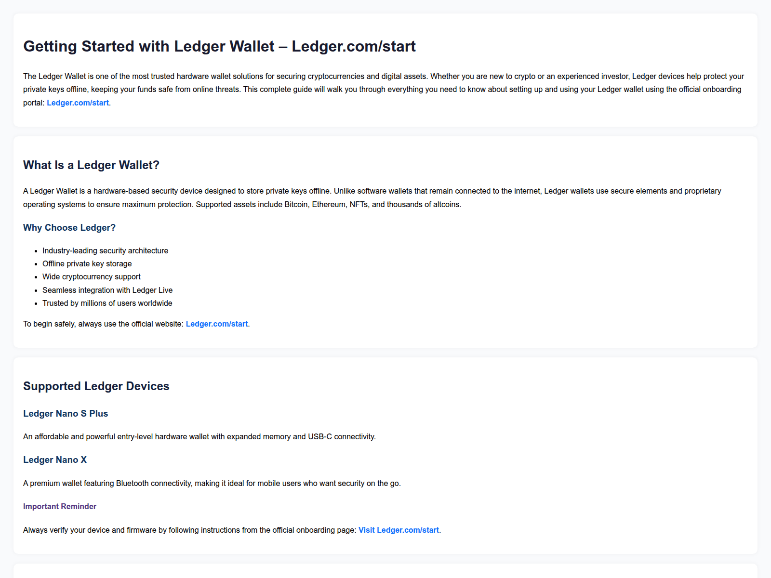This screenshot has width=771, height=578.
Task: Click the "Ledger Nano S Plus" subheading
Action: 66,413
